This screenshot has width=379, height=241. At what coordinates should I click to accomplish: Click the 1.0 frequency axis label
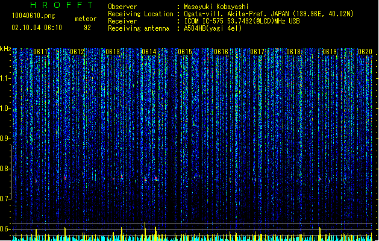pyautogui.click(x=5, y=108)
